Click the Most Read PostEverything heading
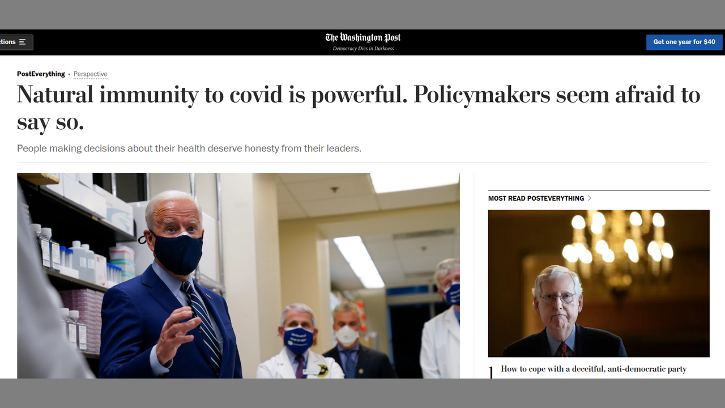Screen dimensions: 725x408 [x=536, y=198]
